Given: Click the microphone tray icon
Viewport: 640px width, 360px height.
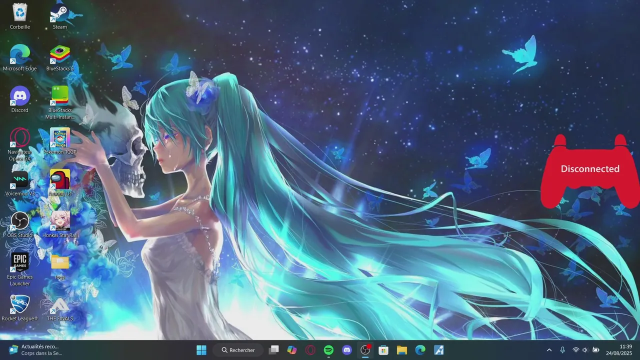Looking at the screenshot, I should pos(562,350).
